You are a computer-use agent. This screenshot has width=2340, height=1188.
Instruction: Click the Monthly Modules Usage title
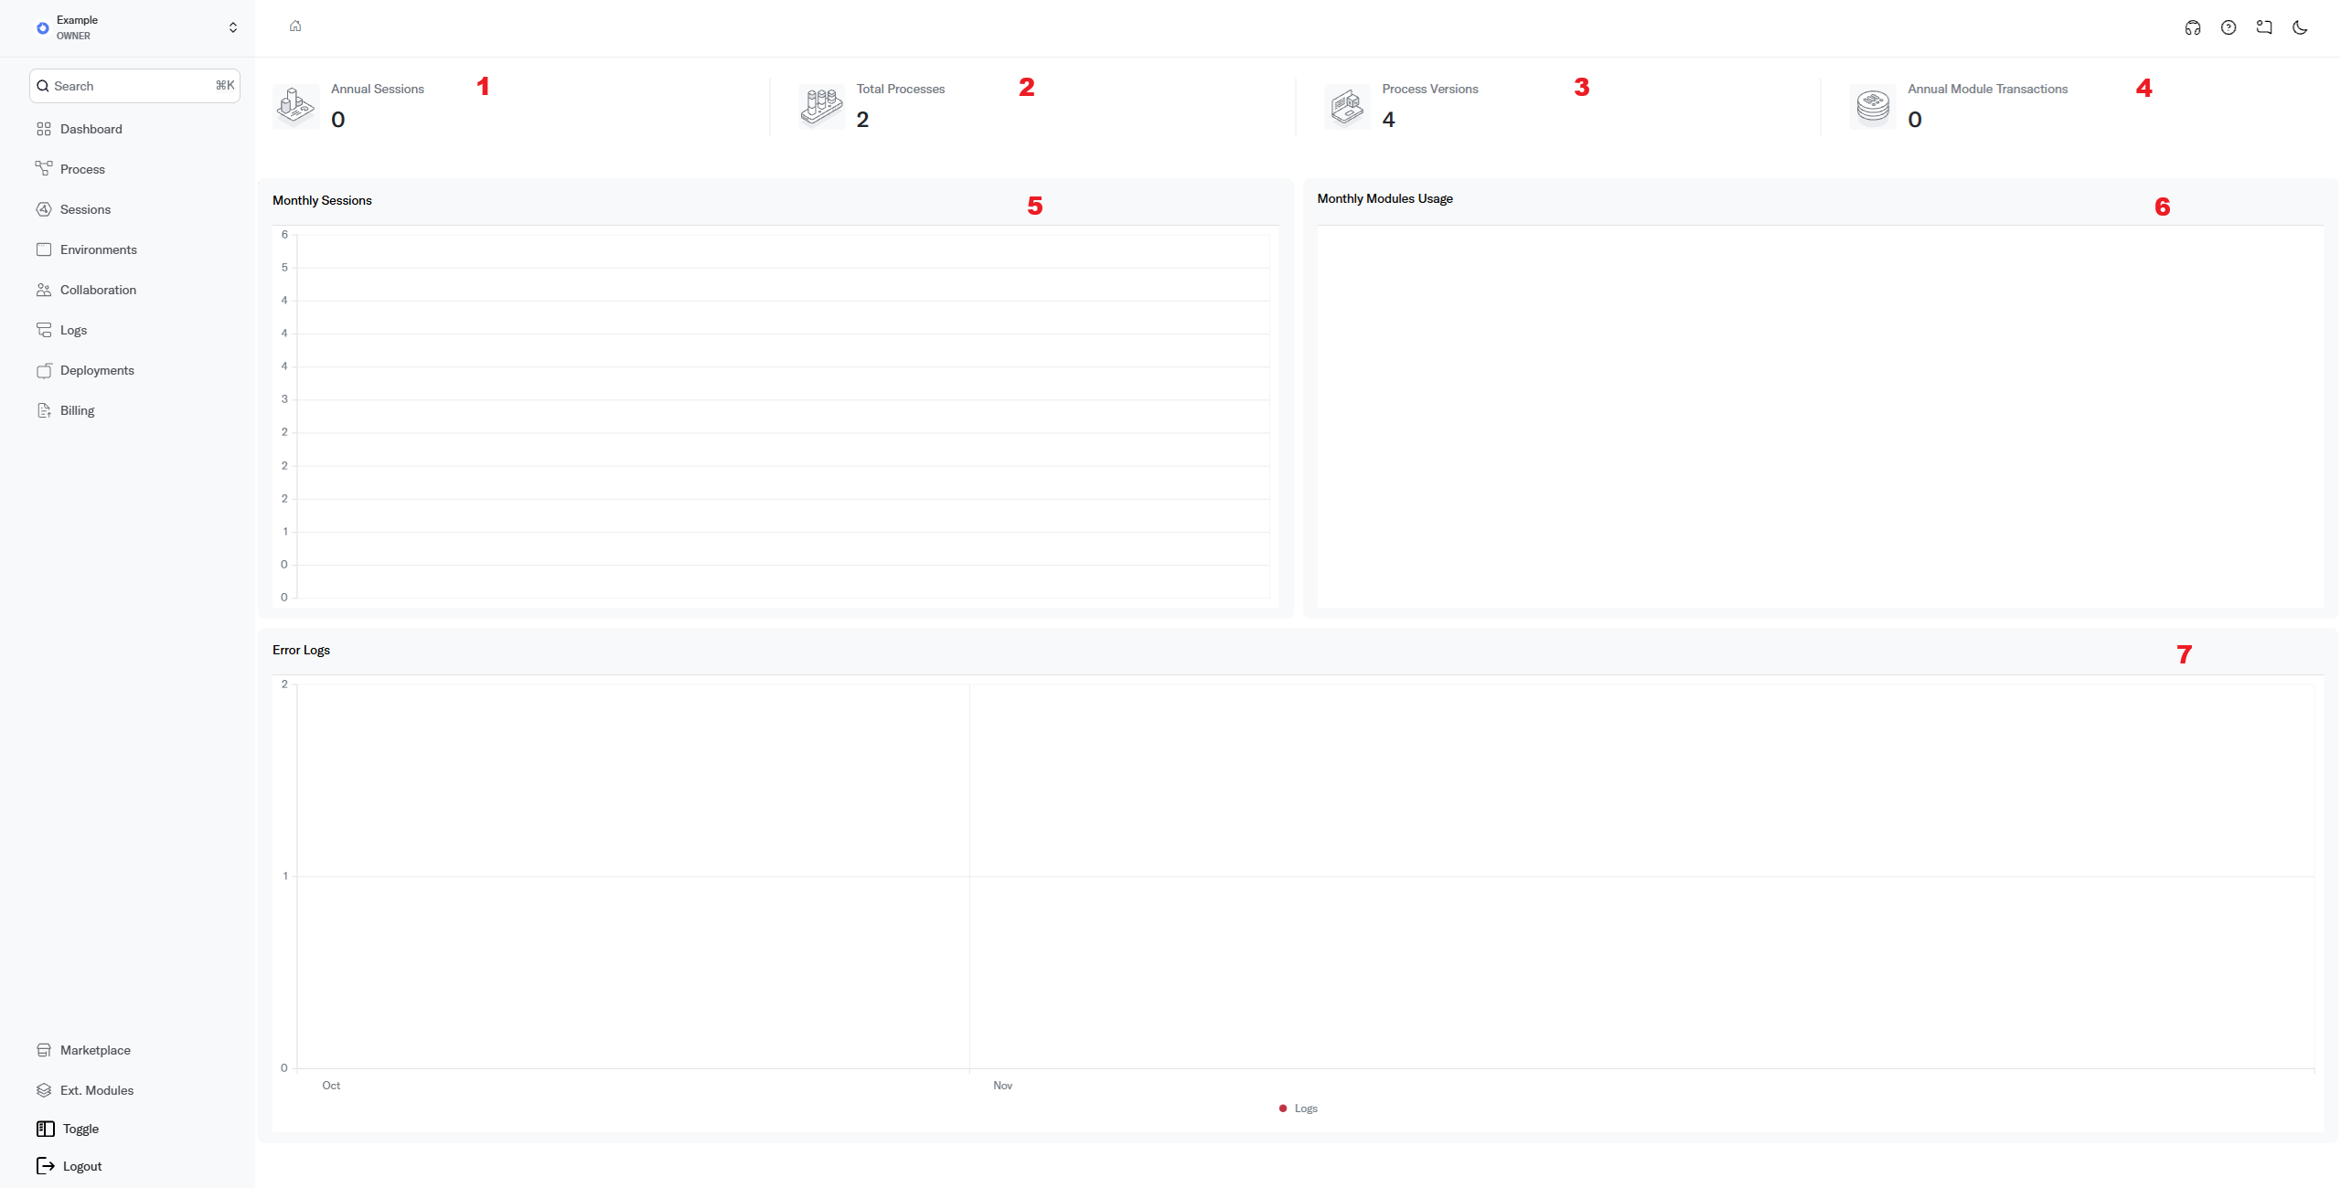pyautogui.click(x=1384, y=198)
